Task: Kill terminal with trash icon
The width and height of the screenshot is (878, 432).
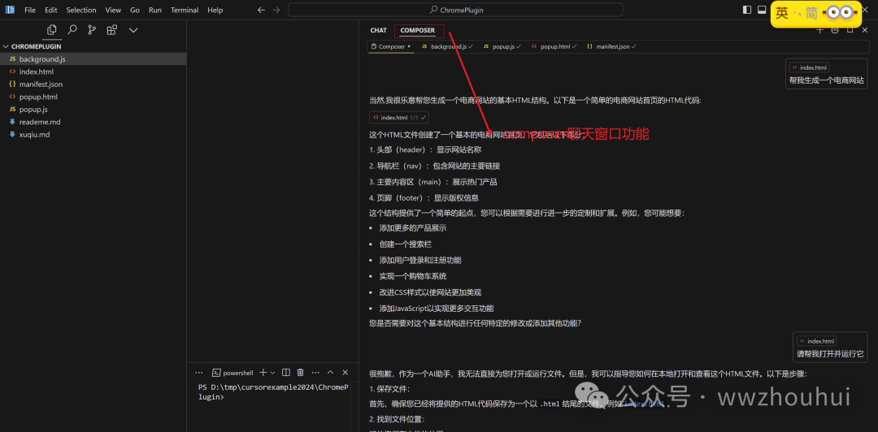Action: (x=301, y=372)
